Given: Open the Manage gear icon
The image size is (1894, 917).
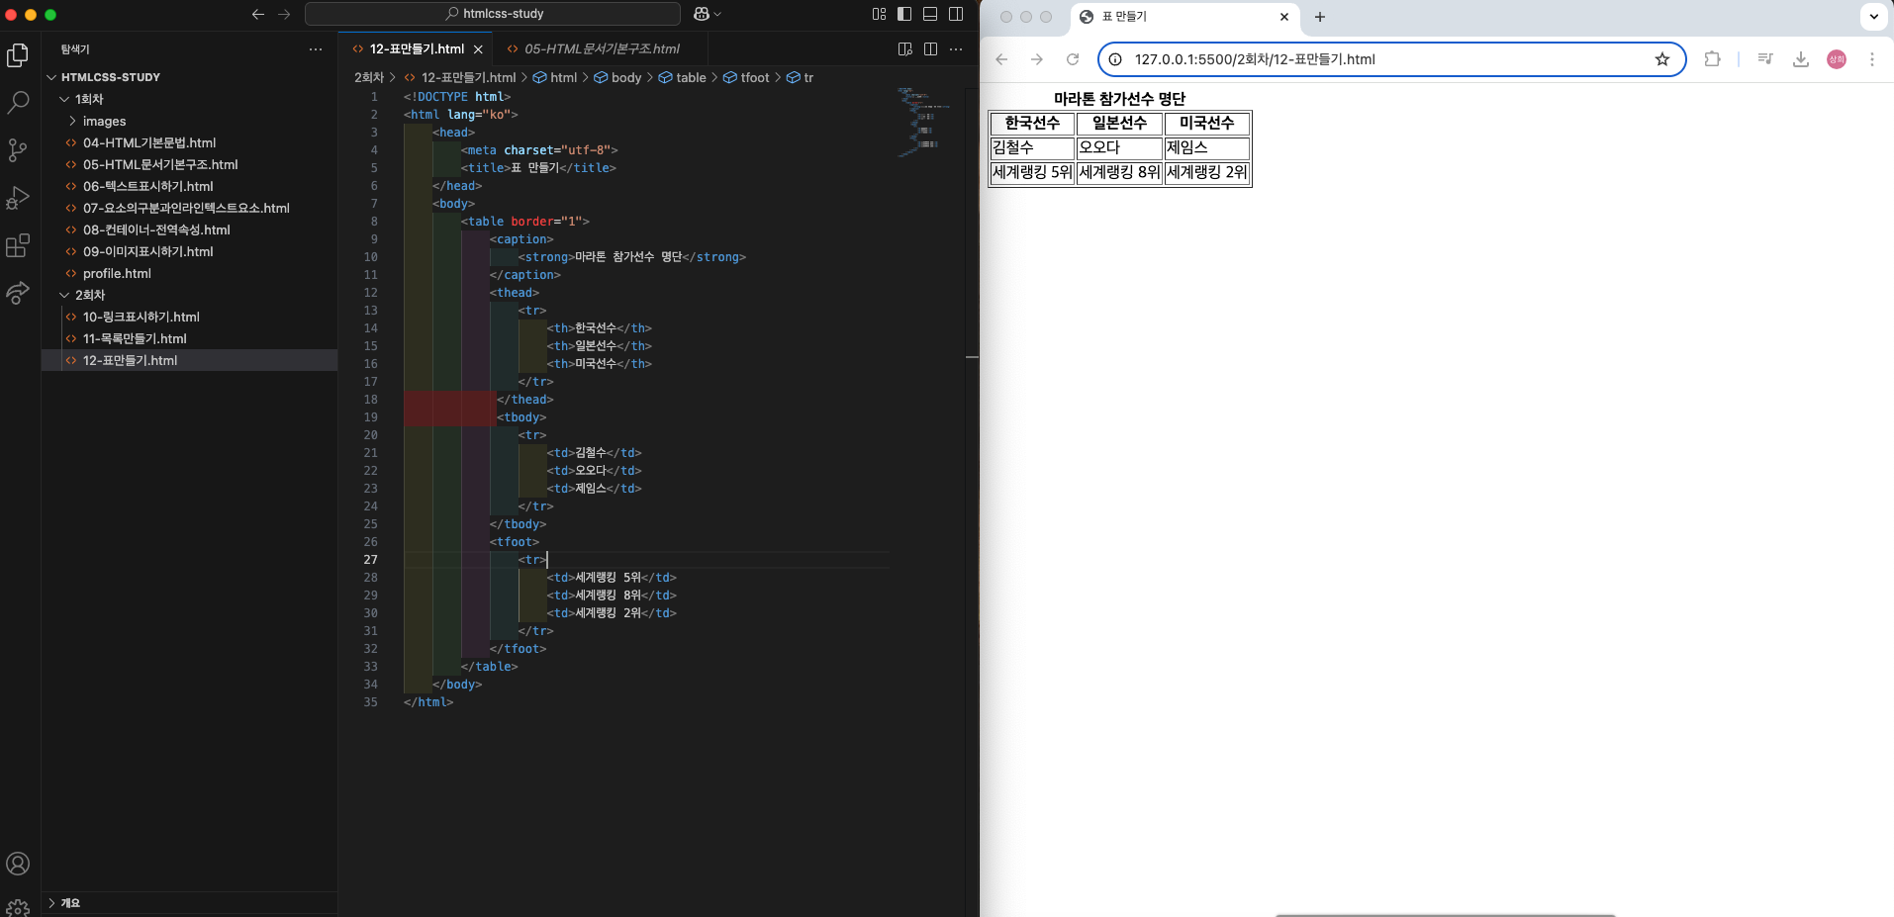Looking at the screenshot, I should pyautogui.click(x=18, y=907).
